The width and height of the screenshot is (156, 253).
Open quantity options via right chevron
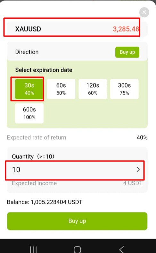point(138,170)
